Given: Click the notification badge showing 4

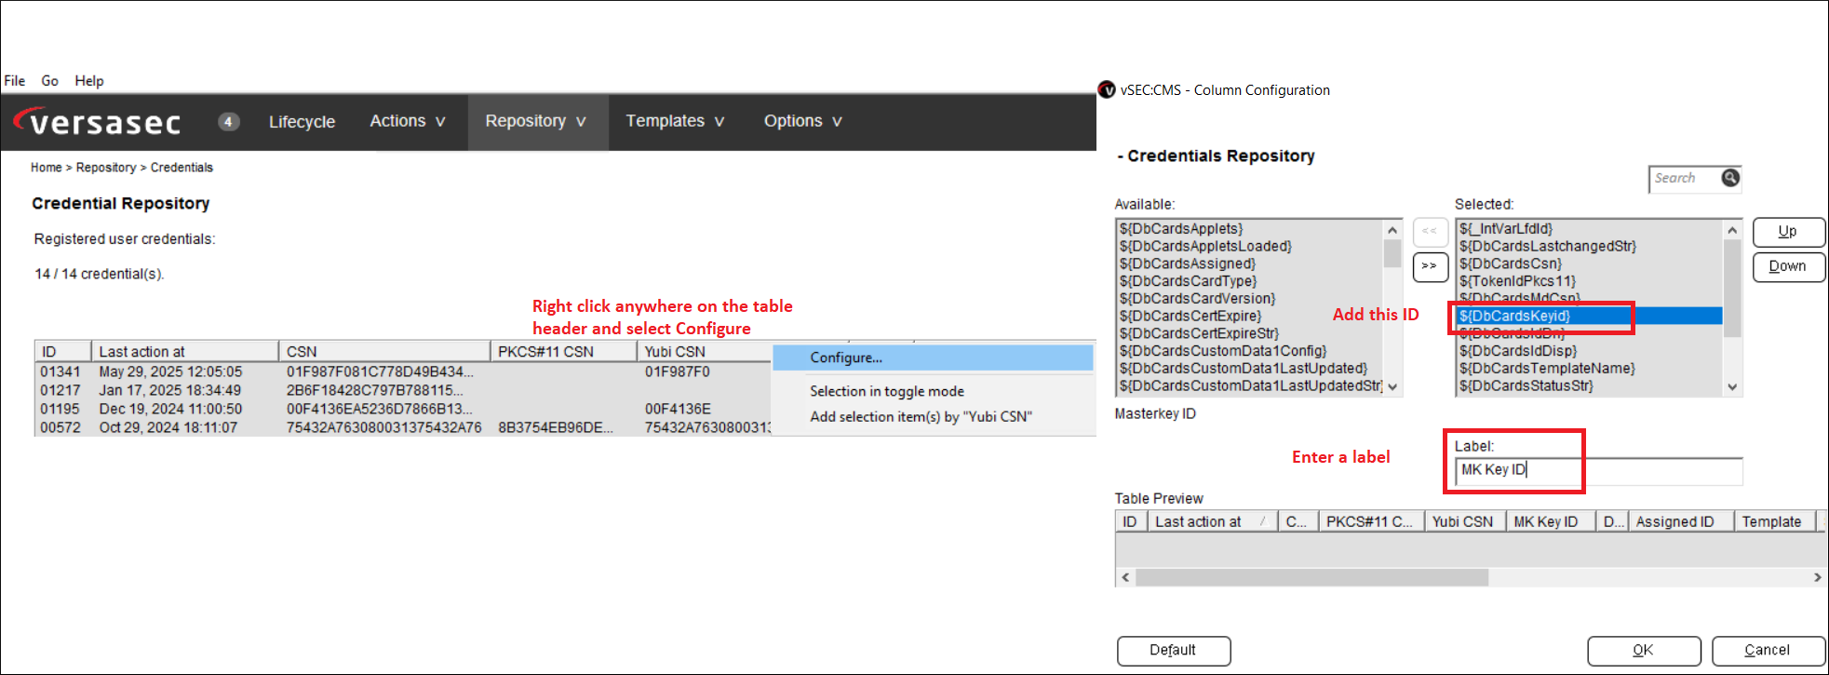Looking at the screenshot, I should point(228,122).
